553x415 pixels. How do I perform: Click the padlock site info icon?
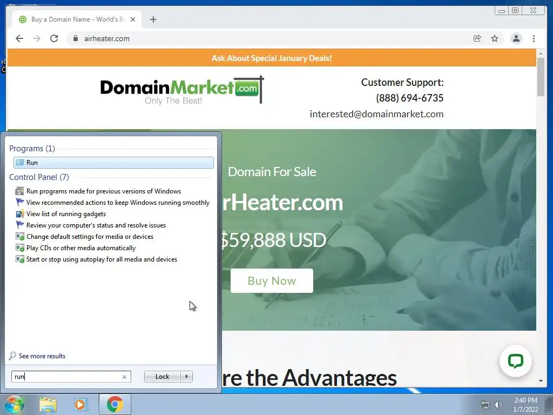pyautogui.click(x=75, y=38)
